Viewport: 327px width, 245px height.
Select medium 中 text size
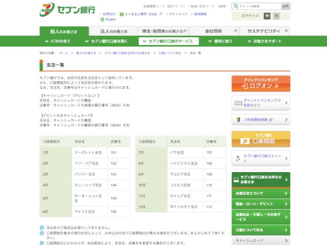point(267,16)
